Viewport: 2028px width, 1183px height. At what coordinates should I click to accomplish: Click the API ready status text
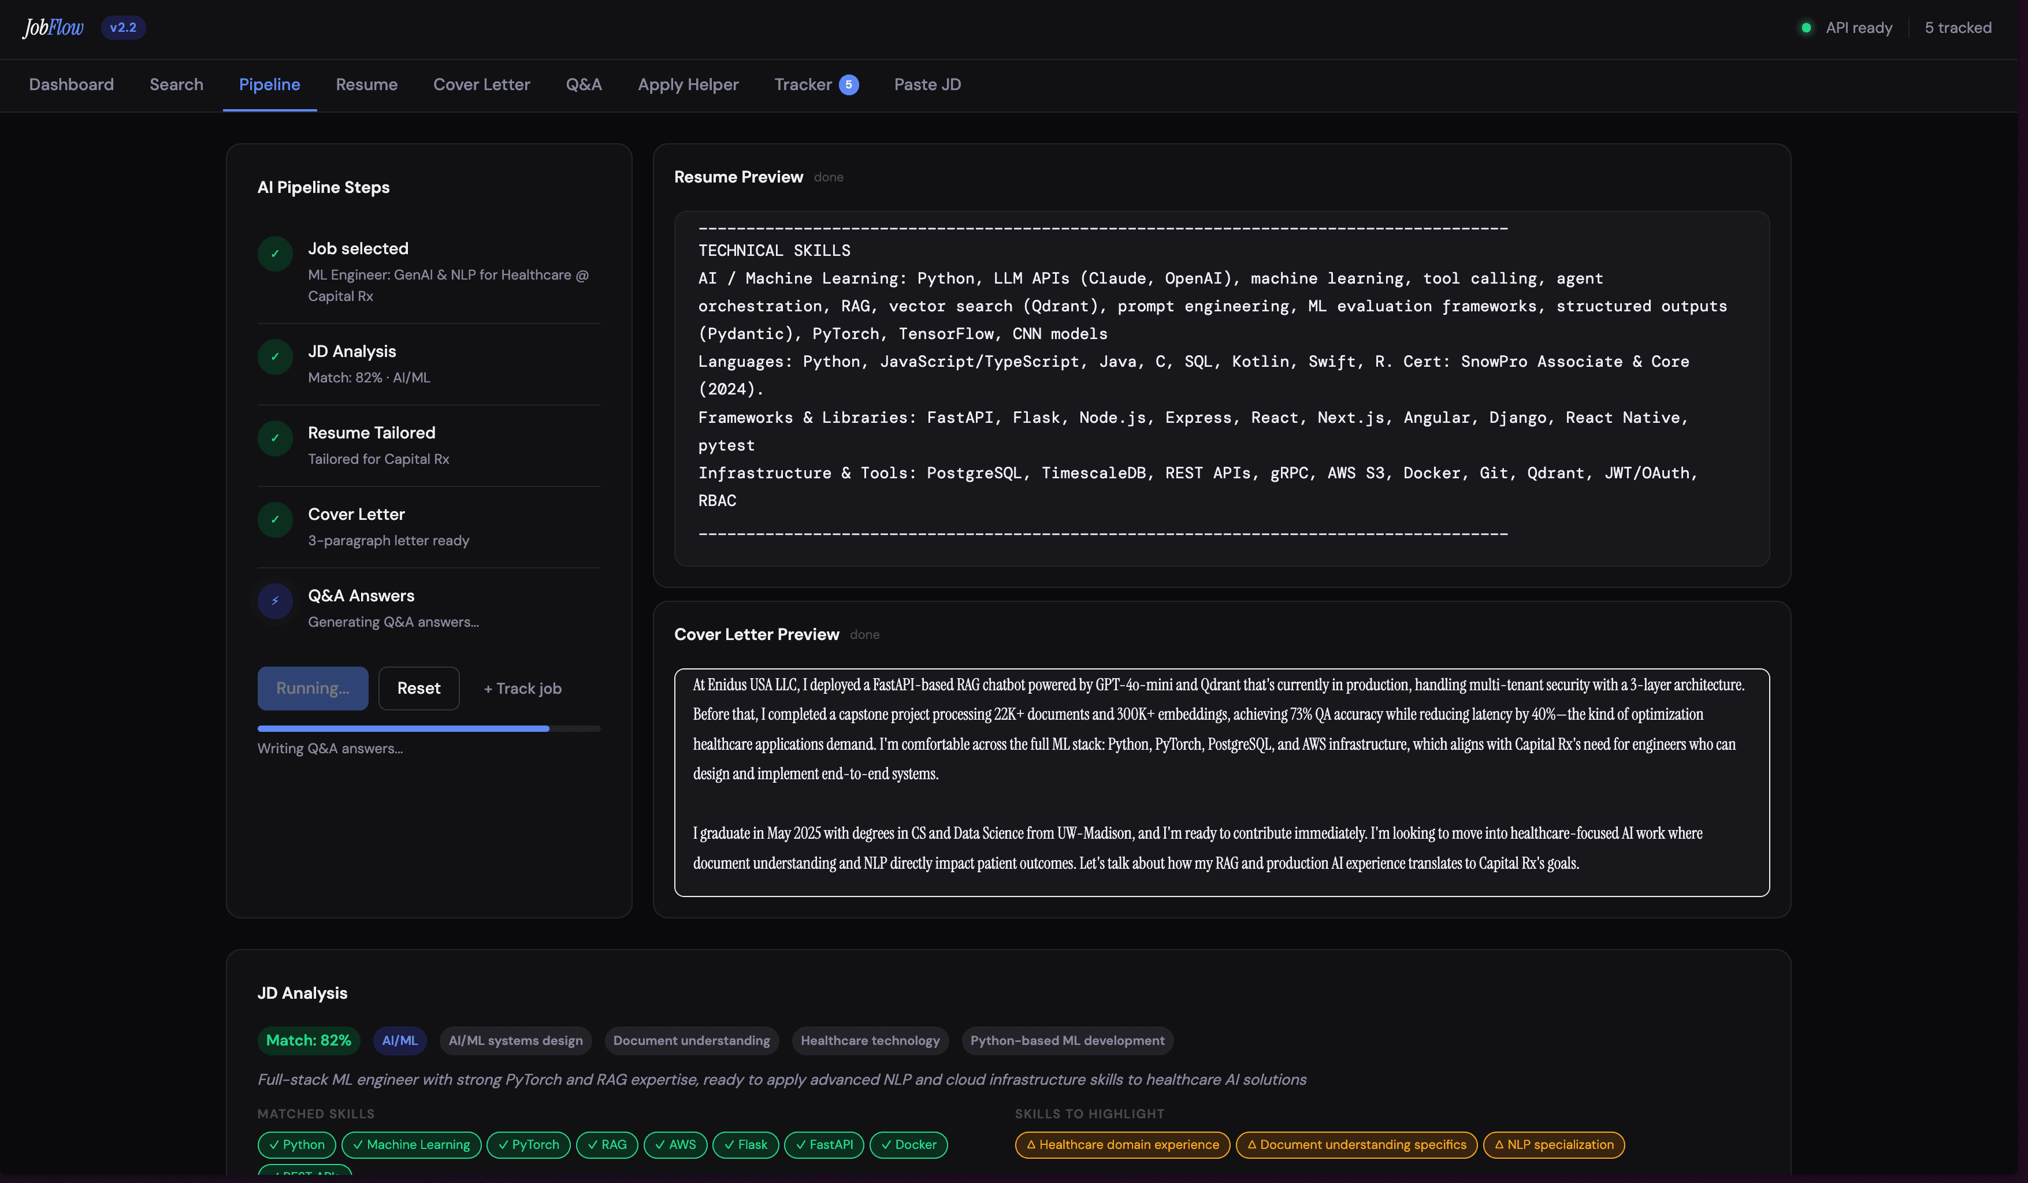[1859, 27]
